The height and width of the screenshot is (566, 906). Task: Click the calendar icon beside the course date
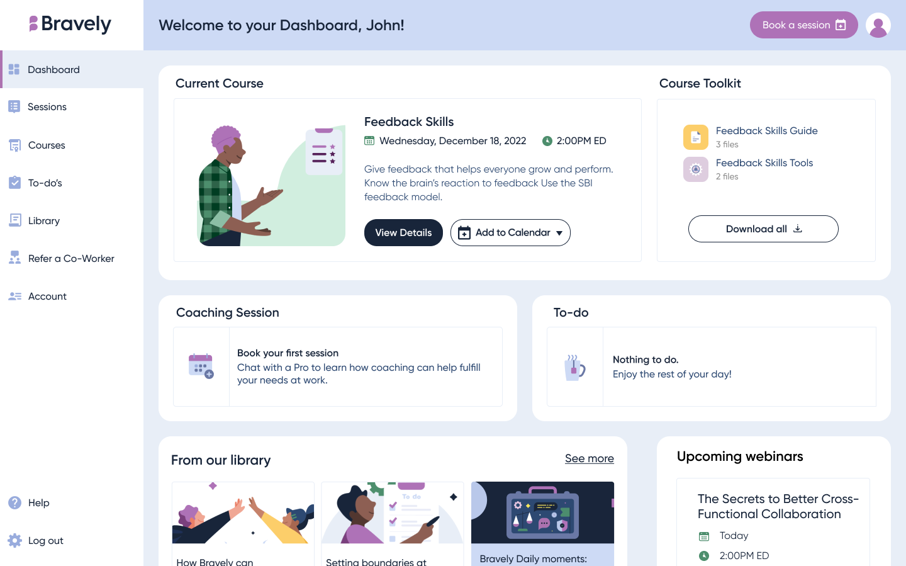(x=369, y=141)
